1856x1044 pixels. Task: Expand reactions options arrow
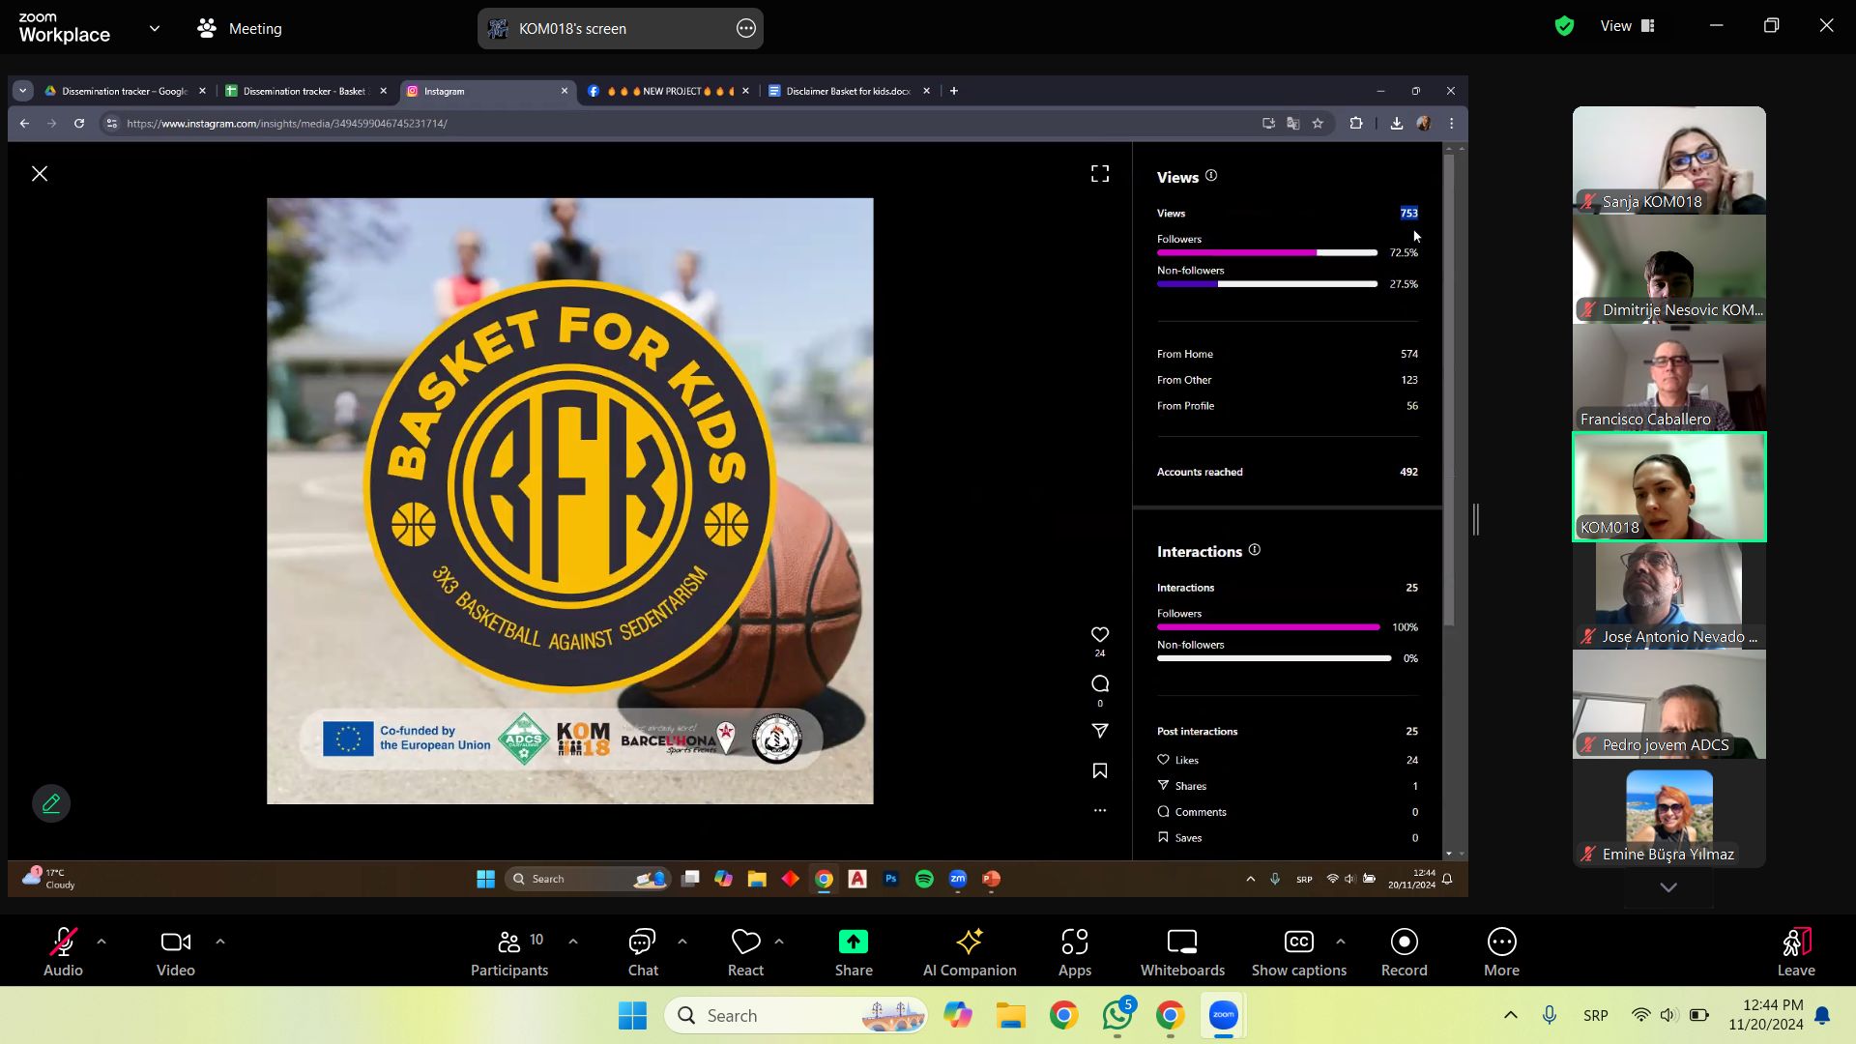tap(779, 941)
